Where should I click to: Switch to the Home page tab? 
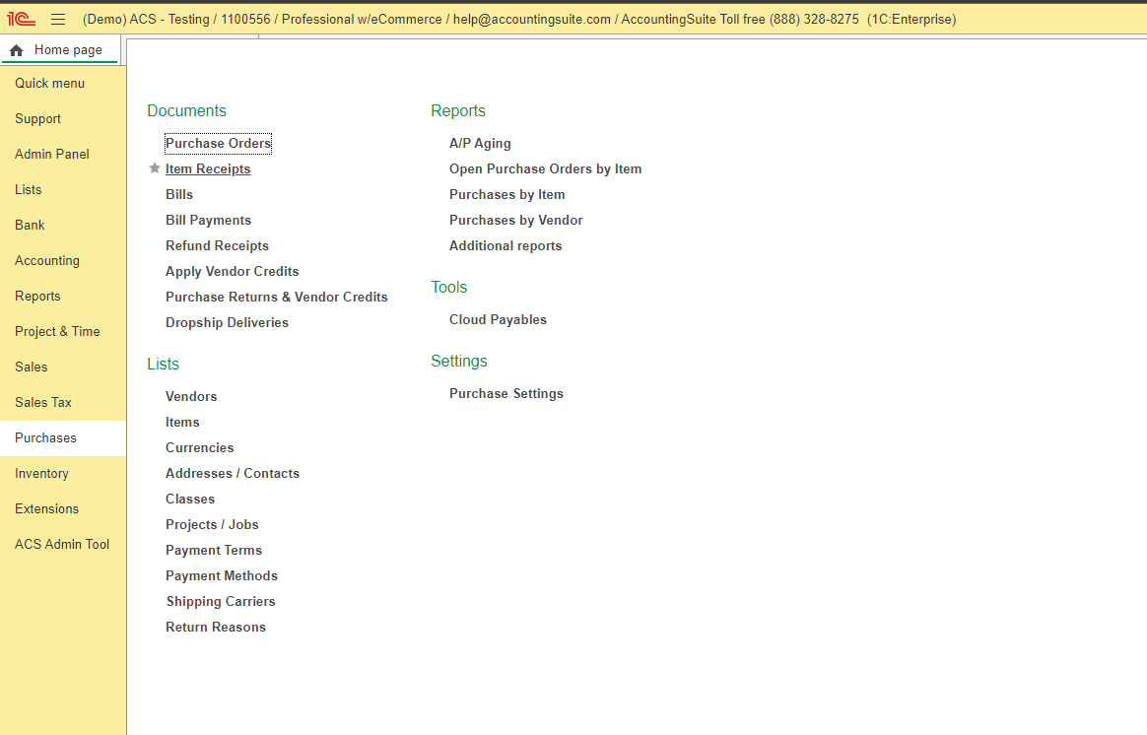click(x=60, y=49)
